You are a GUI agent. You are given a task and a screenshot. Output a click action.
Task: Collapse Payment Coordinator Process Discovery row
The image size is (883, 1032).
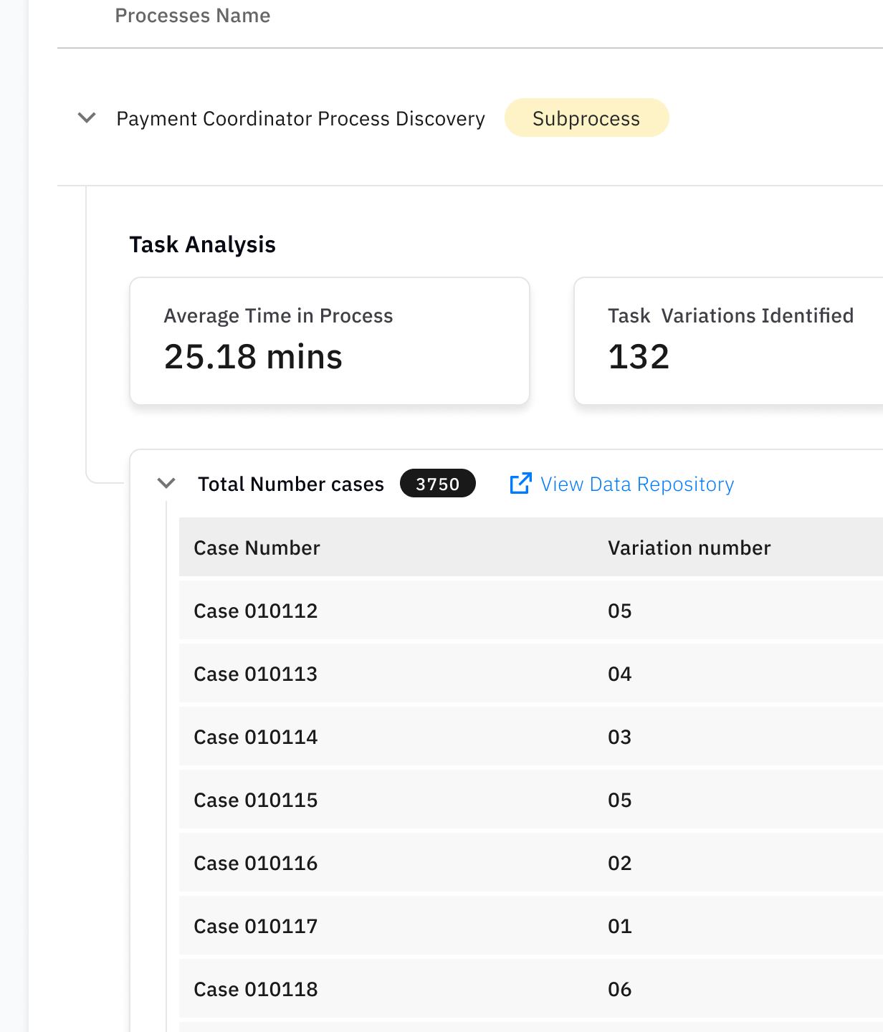coord(87,118)
